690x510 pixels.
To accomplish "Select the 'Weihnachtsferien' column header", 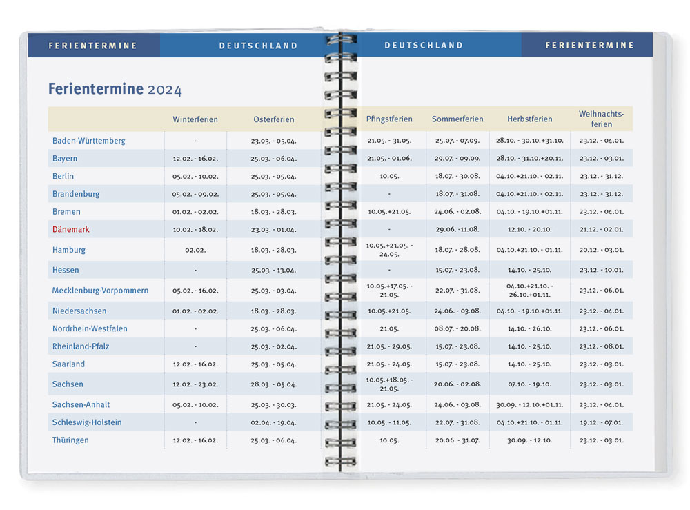I will tap(602, 119).
